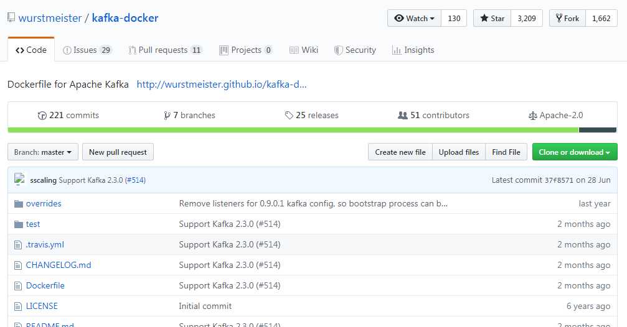Image resolution: width=627 pixels, height=327 pixels.
Task: Click Create new file button
Action: [400, 152]
